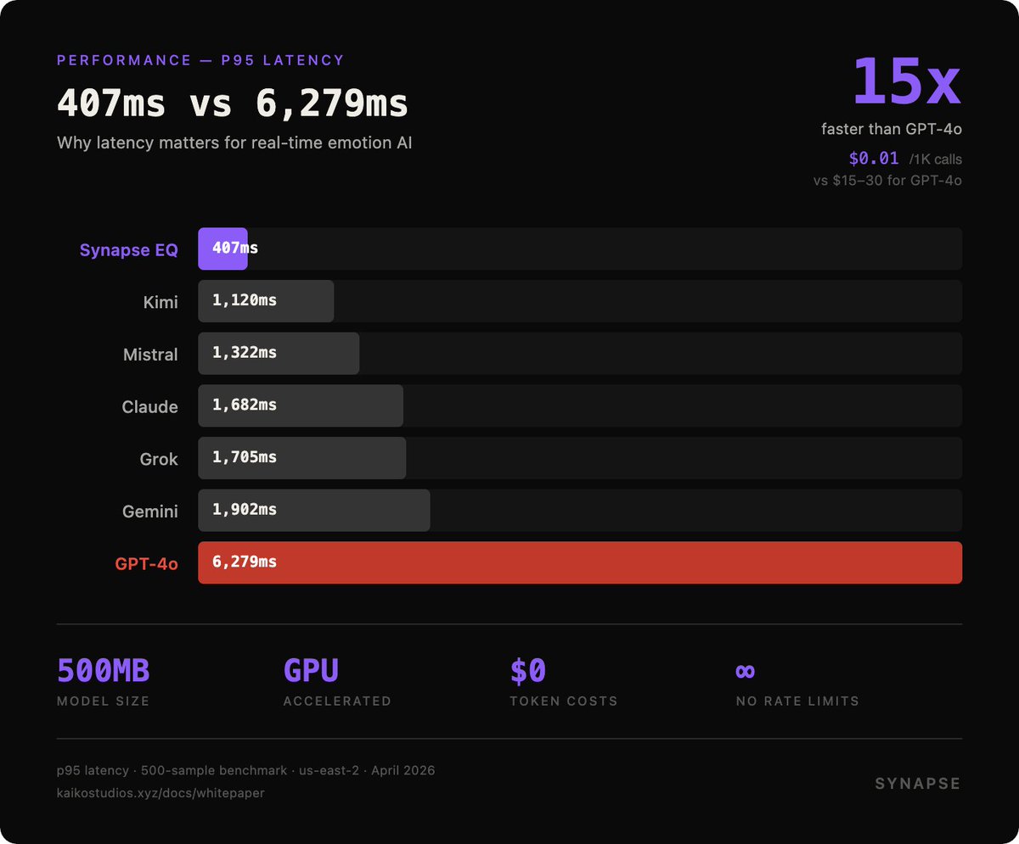The height and width of the screenshot is (844, 1019).
Task: Click the "$0.01" price value
Action: [873, 159]
